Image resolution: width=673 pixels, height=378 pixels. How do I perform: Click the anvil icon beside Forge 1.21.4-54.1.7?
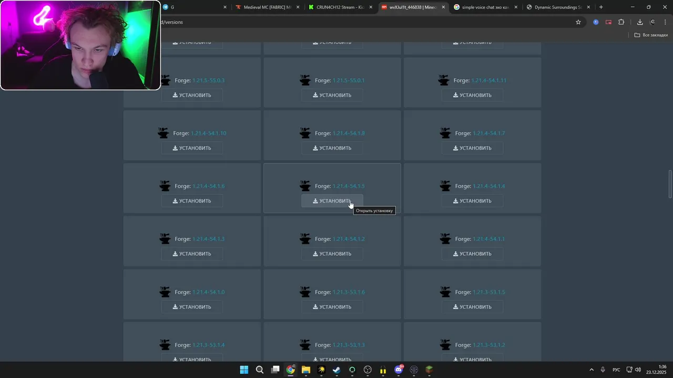[445, 133]
